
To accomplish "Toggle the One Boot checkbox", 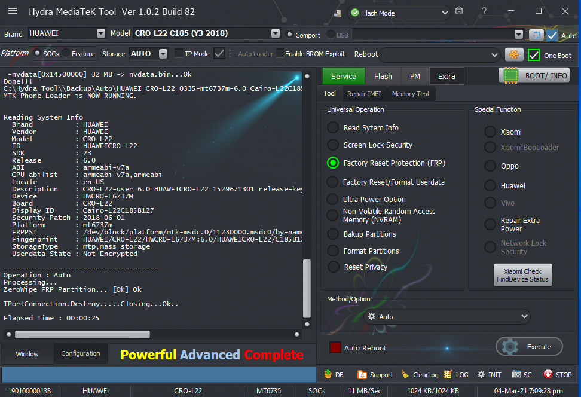I will click(x=534, y=55).
